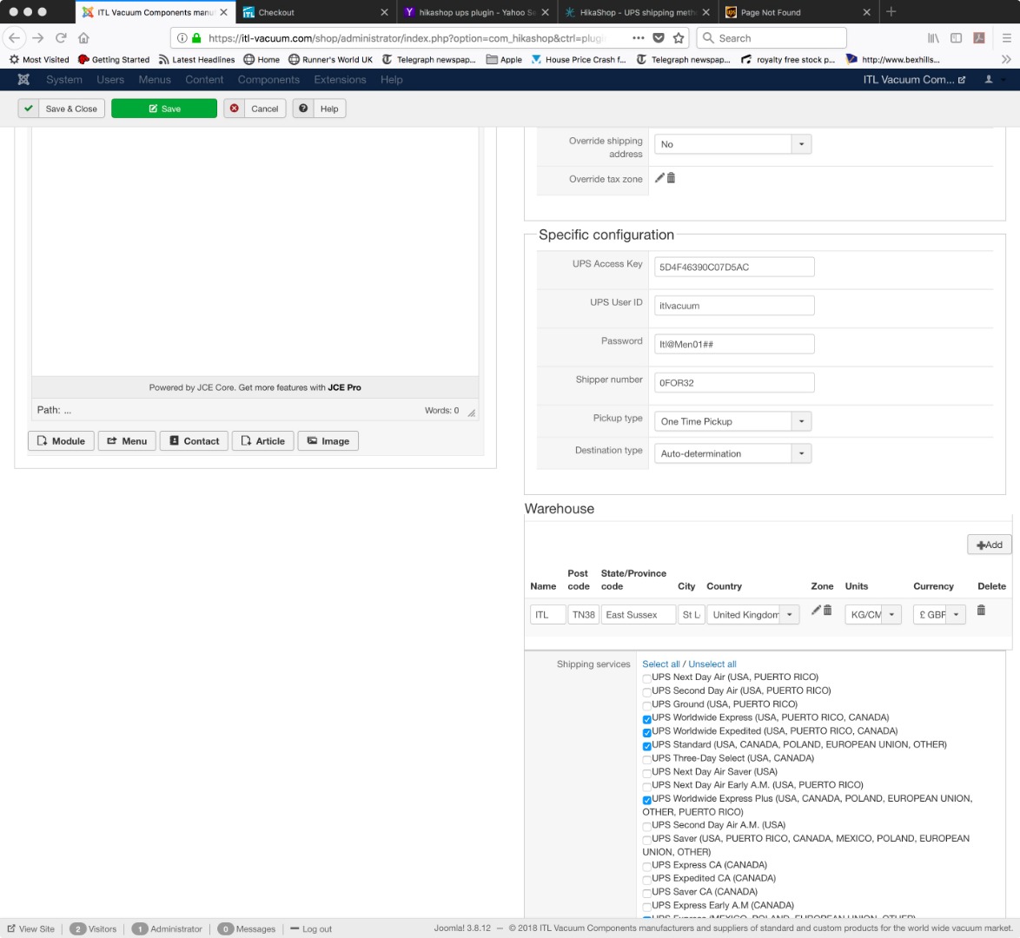Open Override shipping address dropdown
Screen dimensions: 1020x938
click(732, 144)
